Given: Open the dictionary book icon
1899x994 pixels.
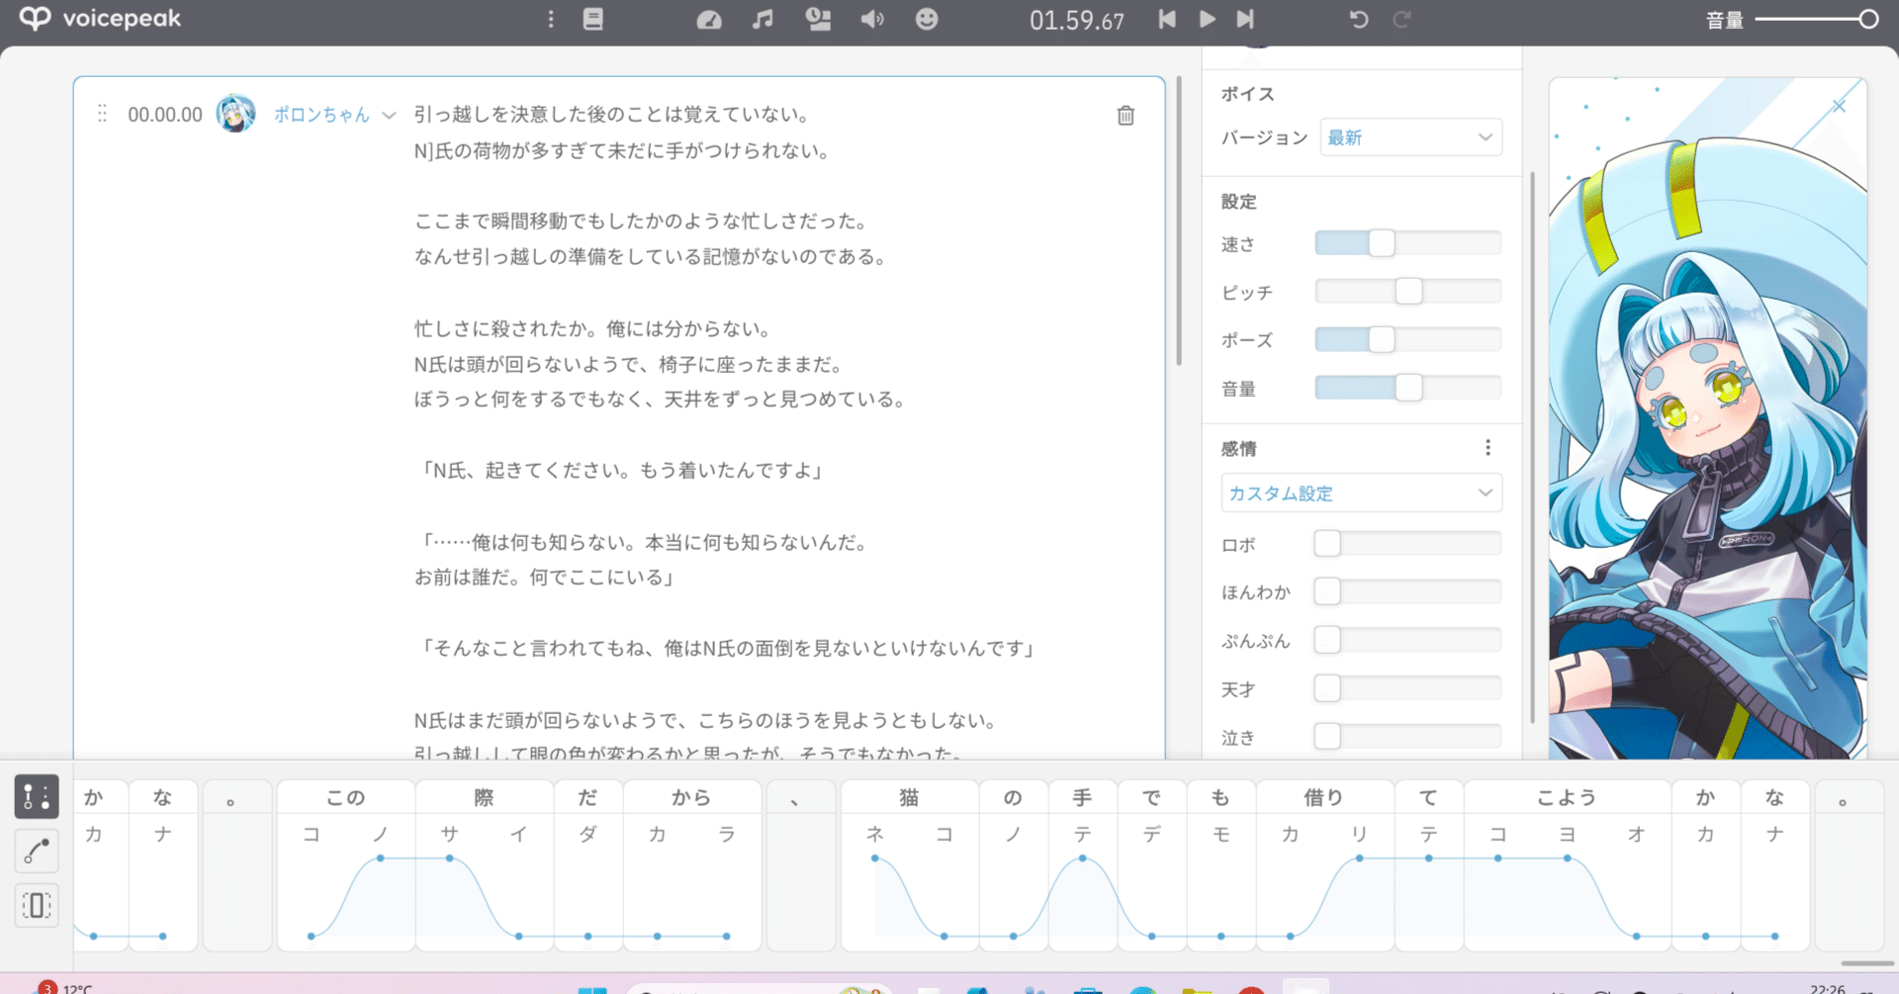Looking at the screenshot, I should coord(593,19).
